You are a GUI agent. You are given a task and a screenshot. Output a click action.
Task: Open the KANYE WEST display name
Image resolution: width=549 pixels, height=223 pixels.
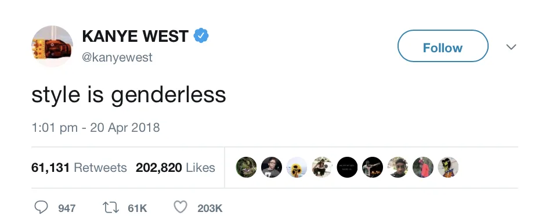pyautogui.click(x=135, y=36)
